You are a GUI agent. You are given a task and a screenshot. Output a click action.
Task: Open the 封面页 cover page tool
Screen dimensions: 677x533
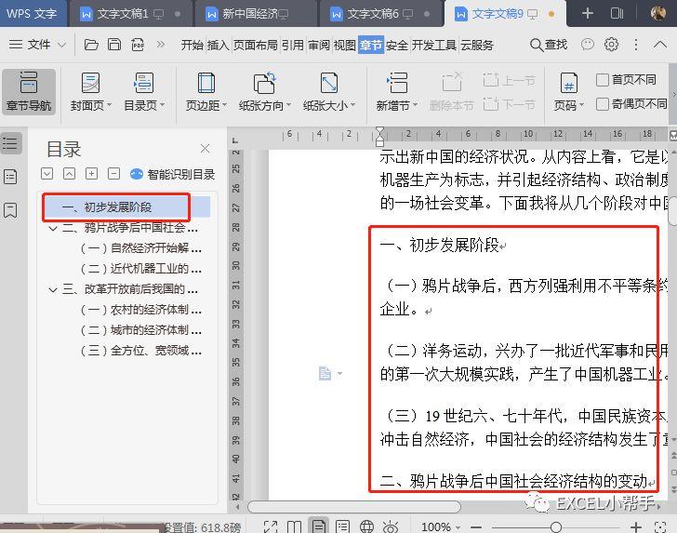90,91
